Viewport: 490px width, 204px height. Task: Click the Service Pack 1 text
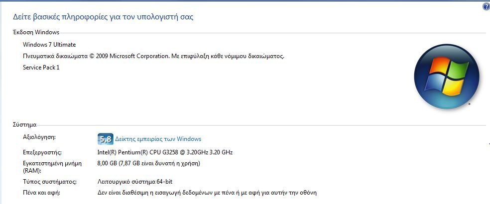pos(41,68)
